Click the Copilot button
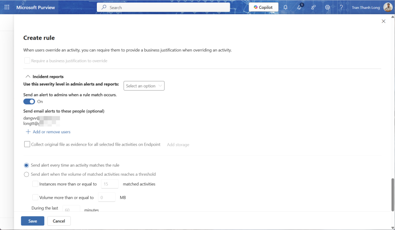The image size is (395, 230). click(x=263, y=7)
